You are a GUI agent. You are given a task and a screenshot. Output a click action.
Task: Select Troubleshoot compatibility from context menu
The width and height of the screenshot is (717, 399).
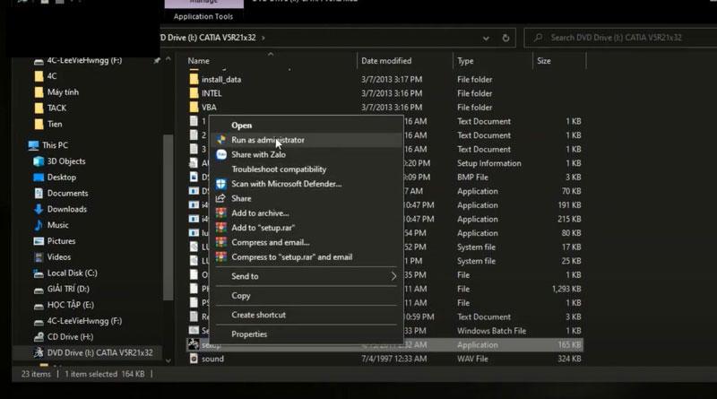pos(279,169)
